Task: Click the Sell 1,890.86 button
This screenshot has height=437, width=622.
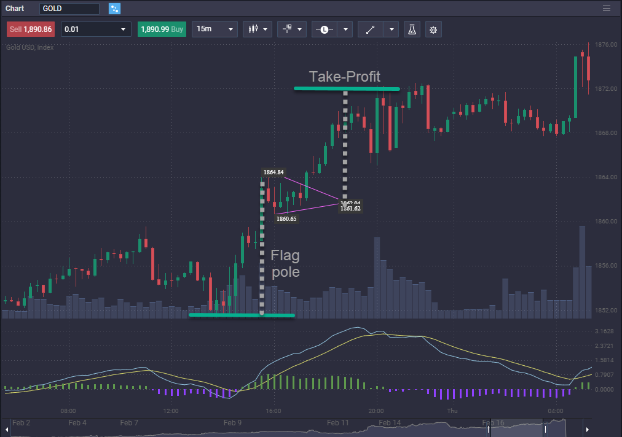Action: (x=30, y=29)
